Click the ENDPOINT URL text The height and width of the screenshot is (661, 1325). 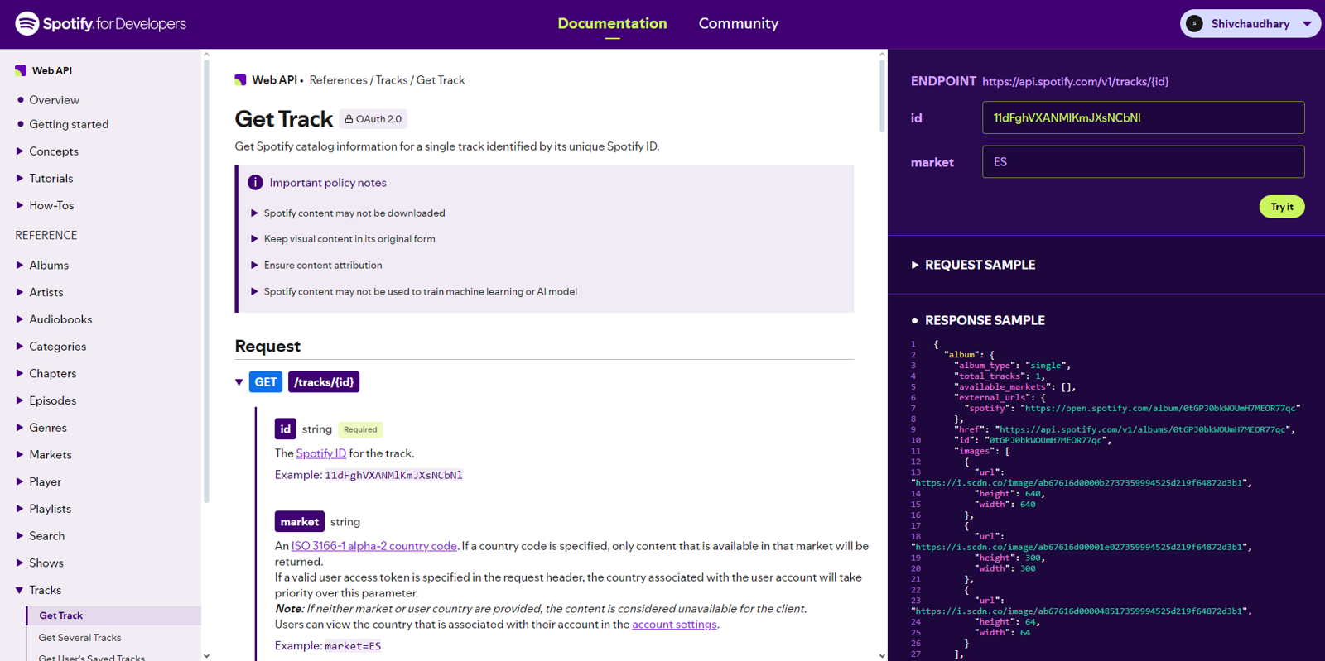pyautogui.click(x=1075, y=81)
